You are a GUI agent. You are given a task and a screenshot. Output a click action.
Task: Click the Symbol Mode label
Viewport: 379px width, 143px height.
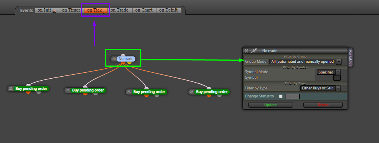pos(256,72)
